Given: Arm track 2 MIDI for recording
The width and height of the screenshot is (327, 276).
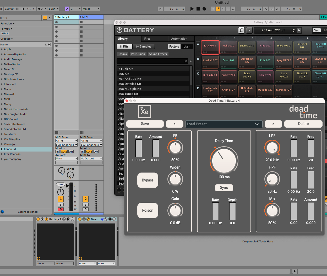Looking at the screenshot, I should coord(86,209).
